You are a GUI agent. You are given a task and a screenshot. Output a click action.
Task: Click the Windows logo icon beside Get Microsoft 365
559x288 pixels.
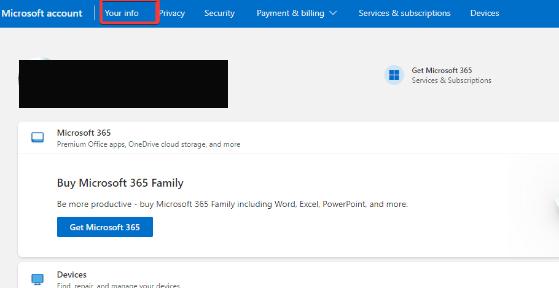point(394,75)
